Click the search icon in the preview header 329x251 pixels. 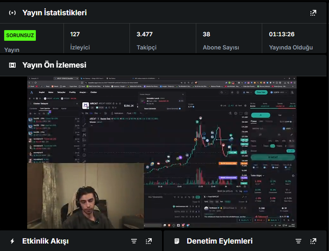(222, 92)
